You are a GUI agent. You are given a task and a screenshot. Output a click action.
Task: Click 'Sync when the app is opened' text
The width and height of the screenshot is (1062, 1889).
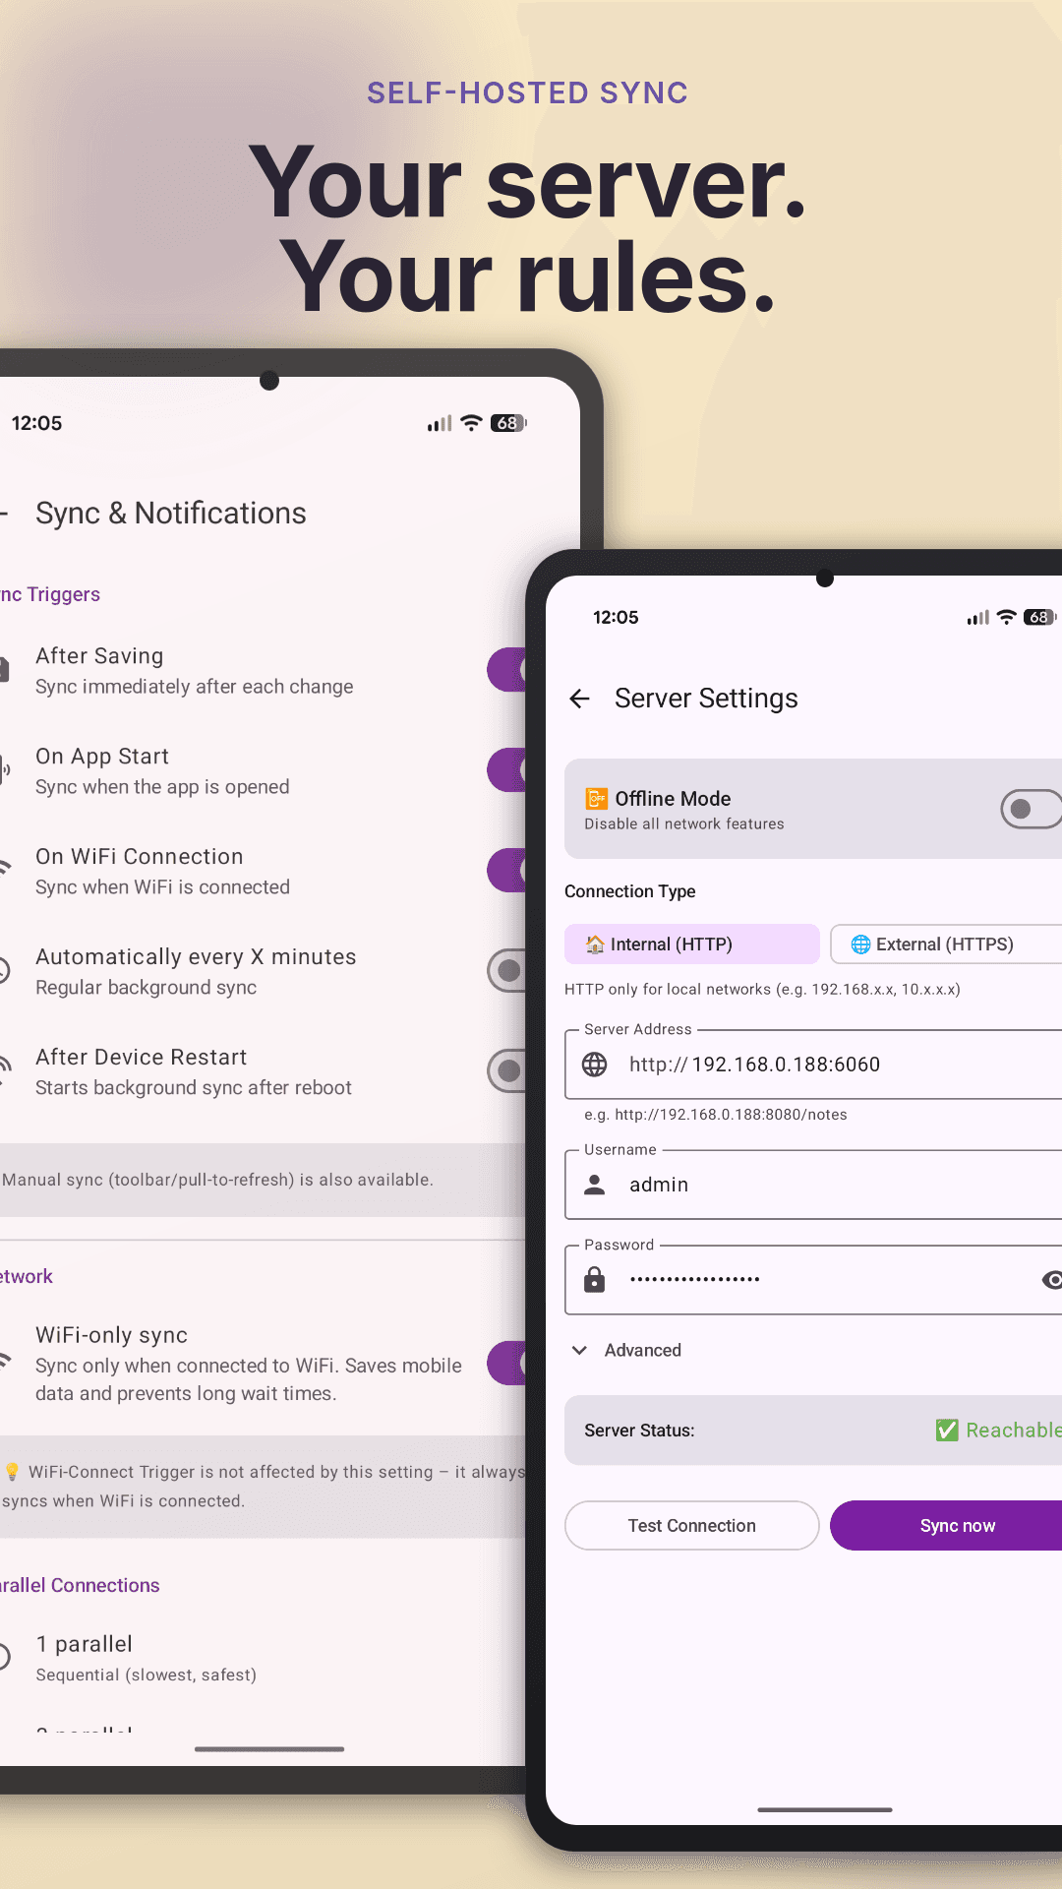click(162, 787)
